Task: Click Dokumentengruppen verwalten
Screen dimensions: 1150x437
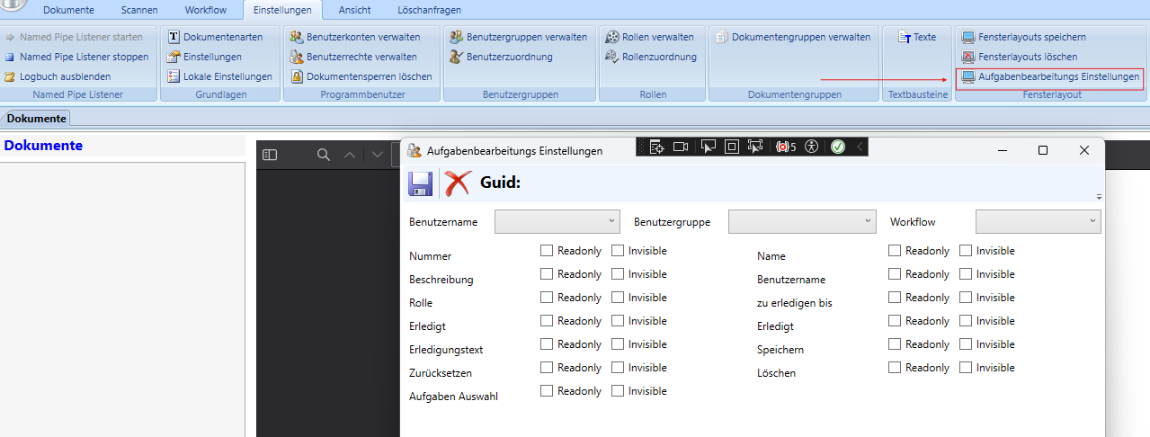Action: (x=792, y=37)
